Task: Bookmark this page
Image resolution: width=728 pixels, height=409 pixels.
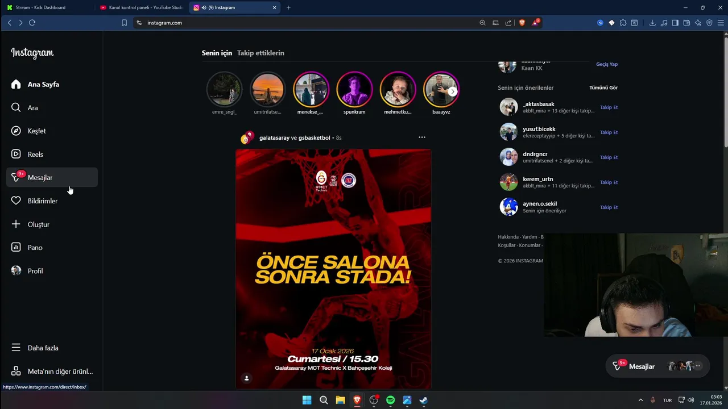Action: pyautogui.click(x=124, y=23)
